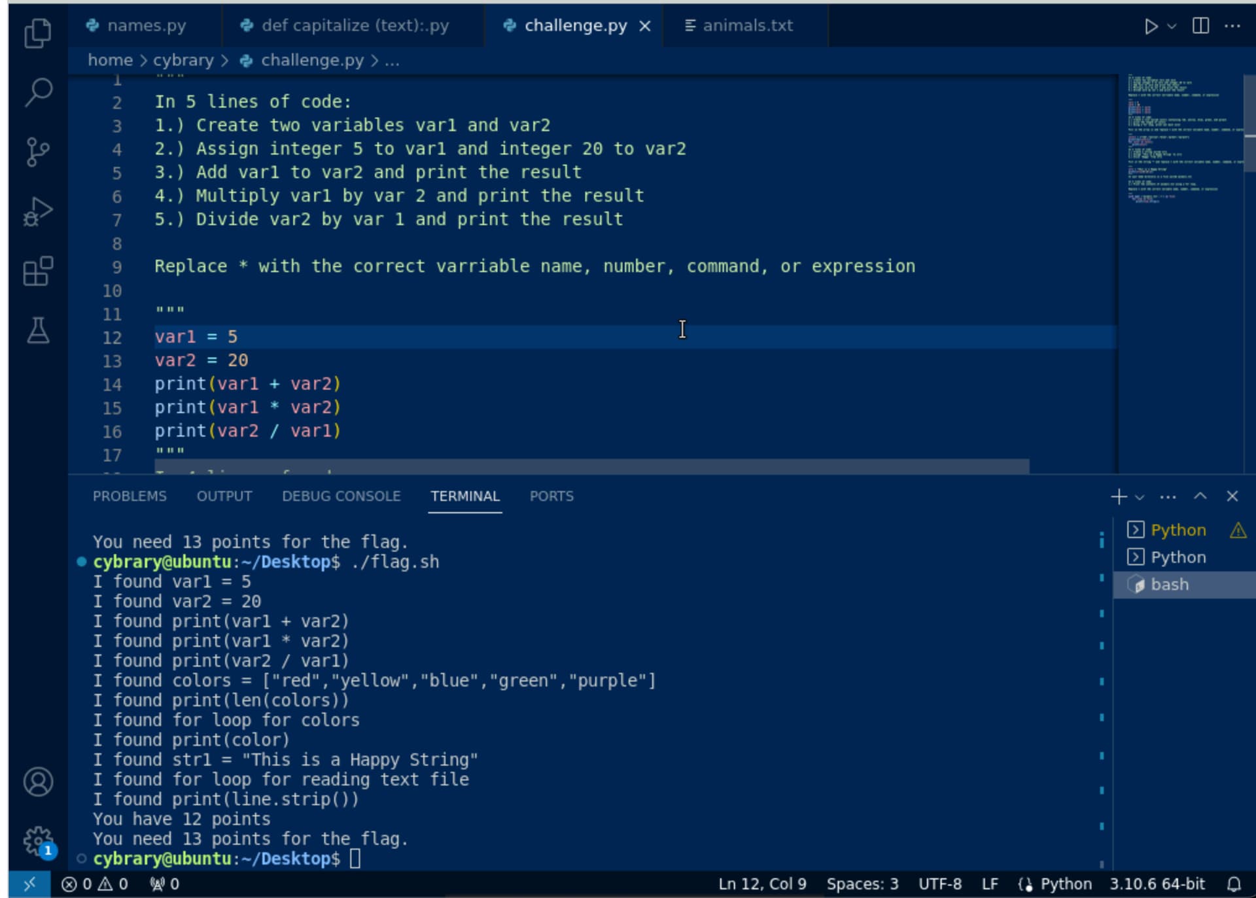Viewport: 1256px width, 898px height.
Task: Open the Explorer view in activity bar
Action: [37, 33]
